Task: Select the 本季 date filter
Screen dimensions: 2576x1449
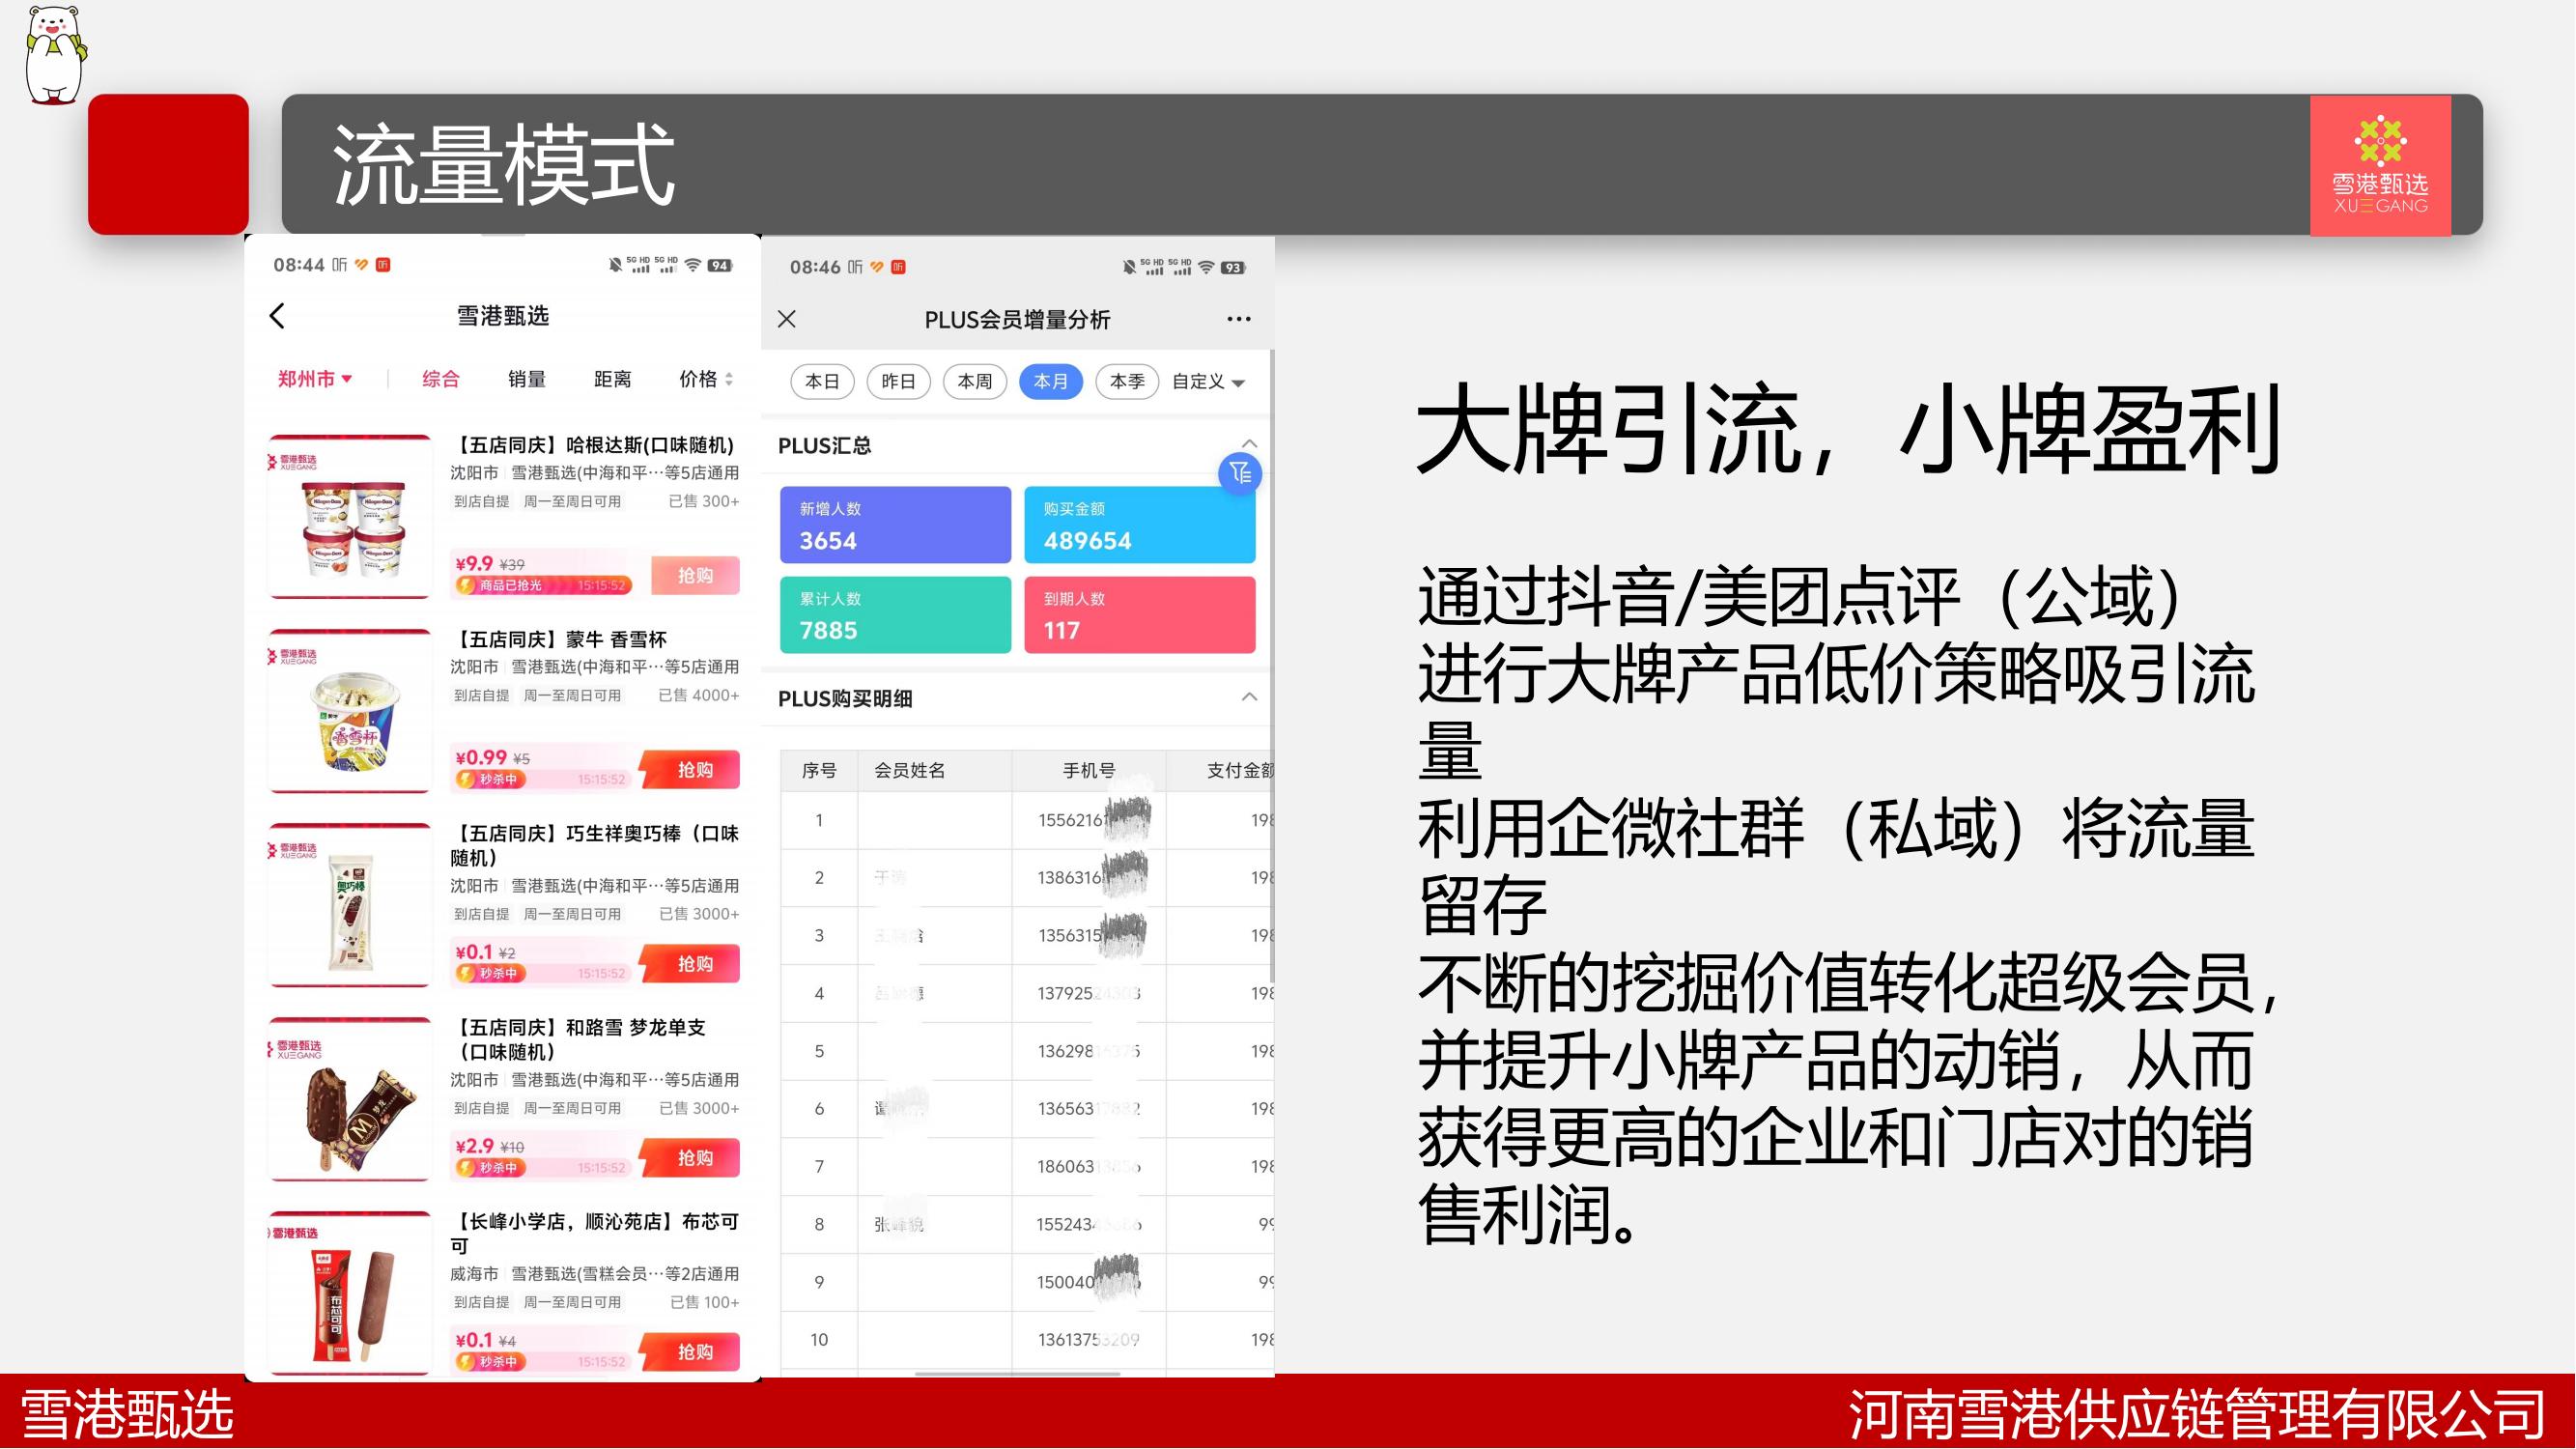Action: [1127, 381]
